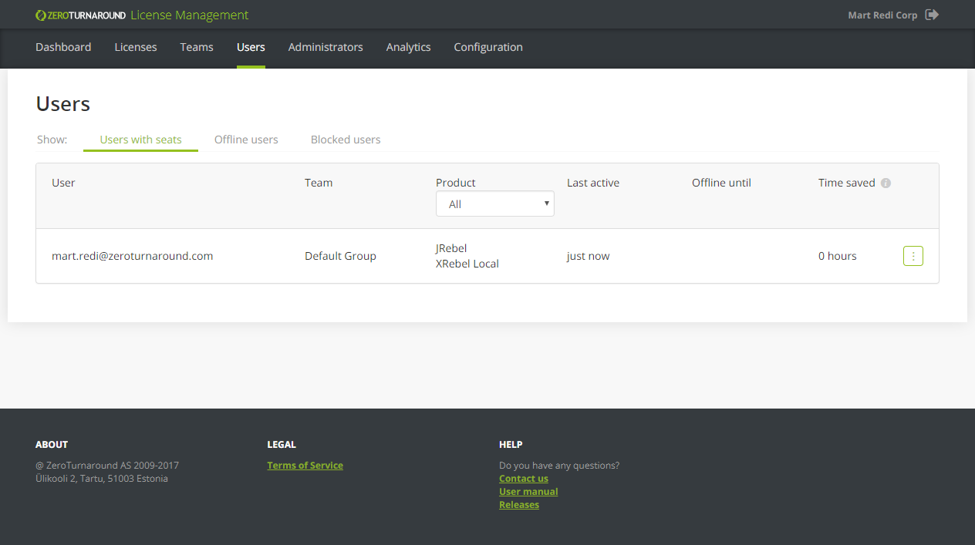This screenshot has height=545, width=975.
Task: Click the Time saved column header
Action: tap(847, 183)
